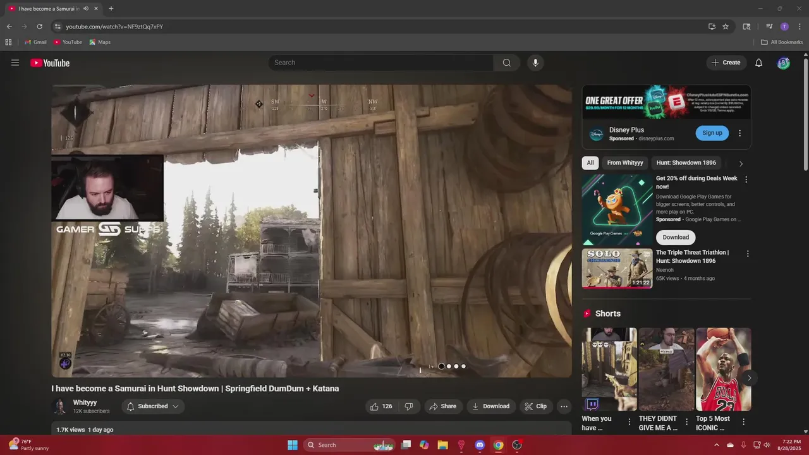
Task: Open 'Top 5 Most ICONIC' short thumbnail
Action: (x=724, y=369)
